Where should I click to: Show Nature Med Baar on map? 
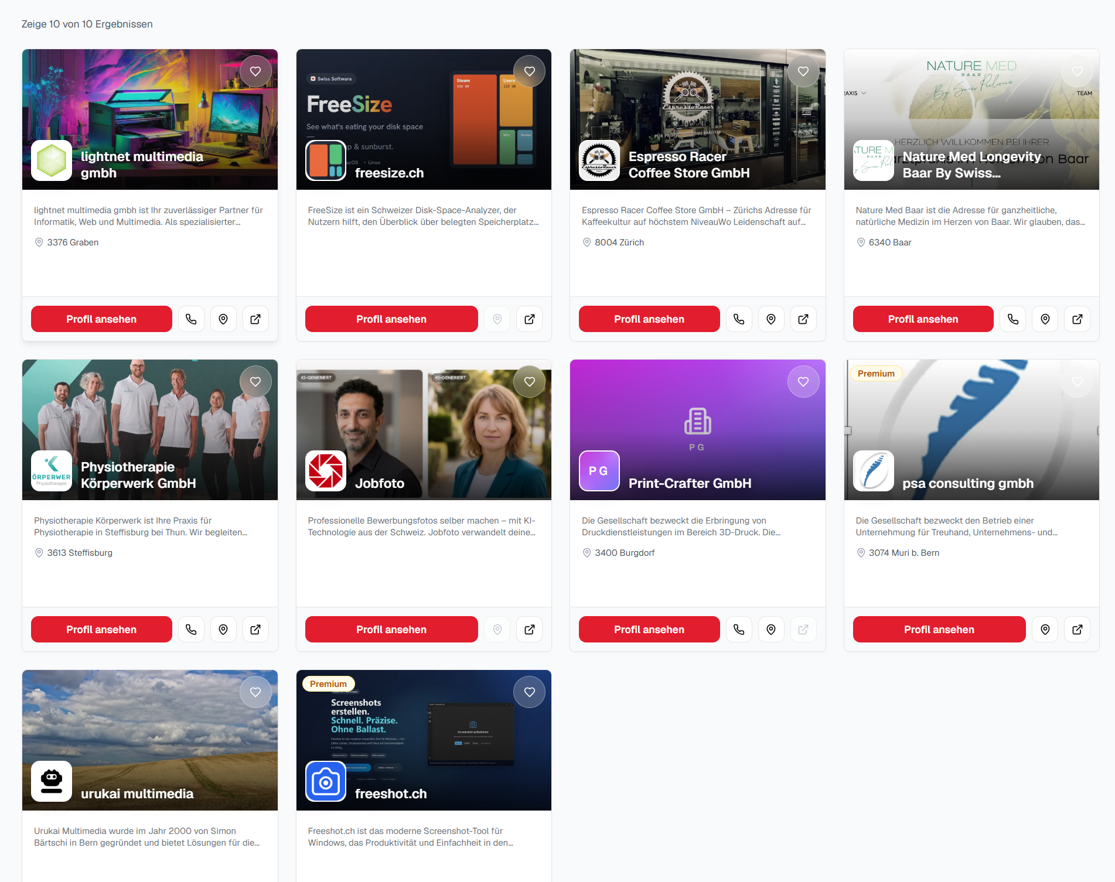click(1045, 319)
